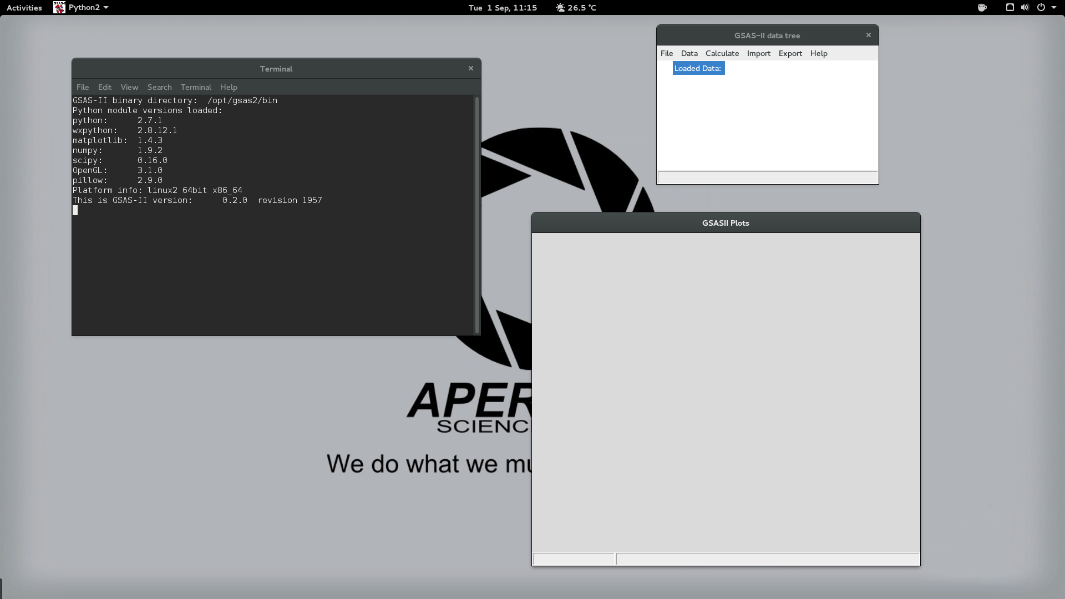Click the wxpython version line in Terminal
The width and height of the screenshot is (1065, 599).
[125, 130]
